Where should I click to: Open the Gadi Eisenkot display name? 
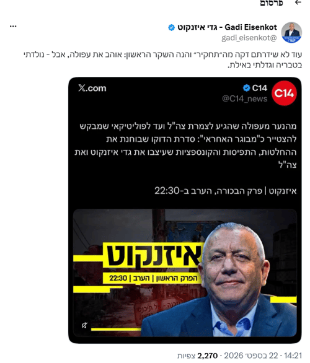tap(227, 27)
